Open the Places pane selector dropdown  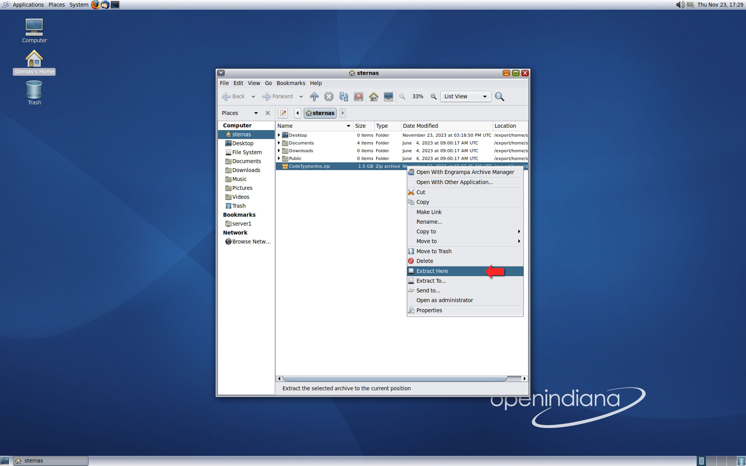tap(240, 113)
